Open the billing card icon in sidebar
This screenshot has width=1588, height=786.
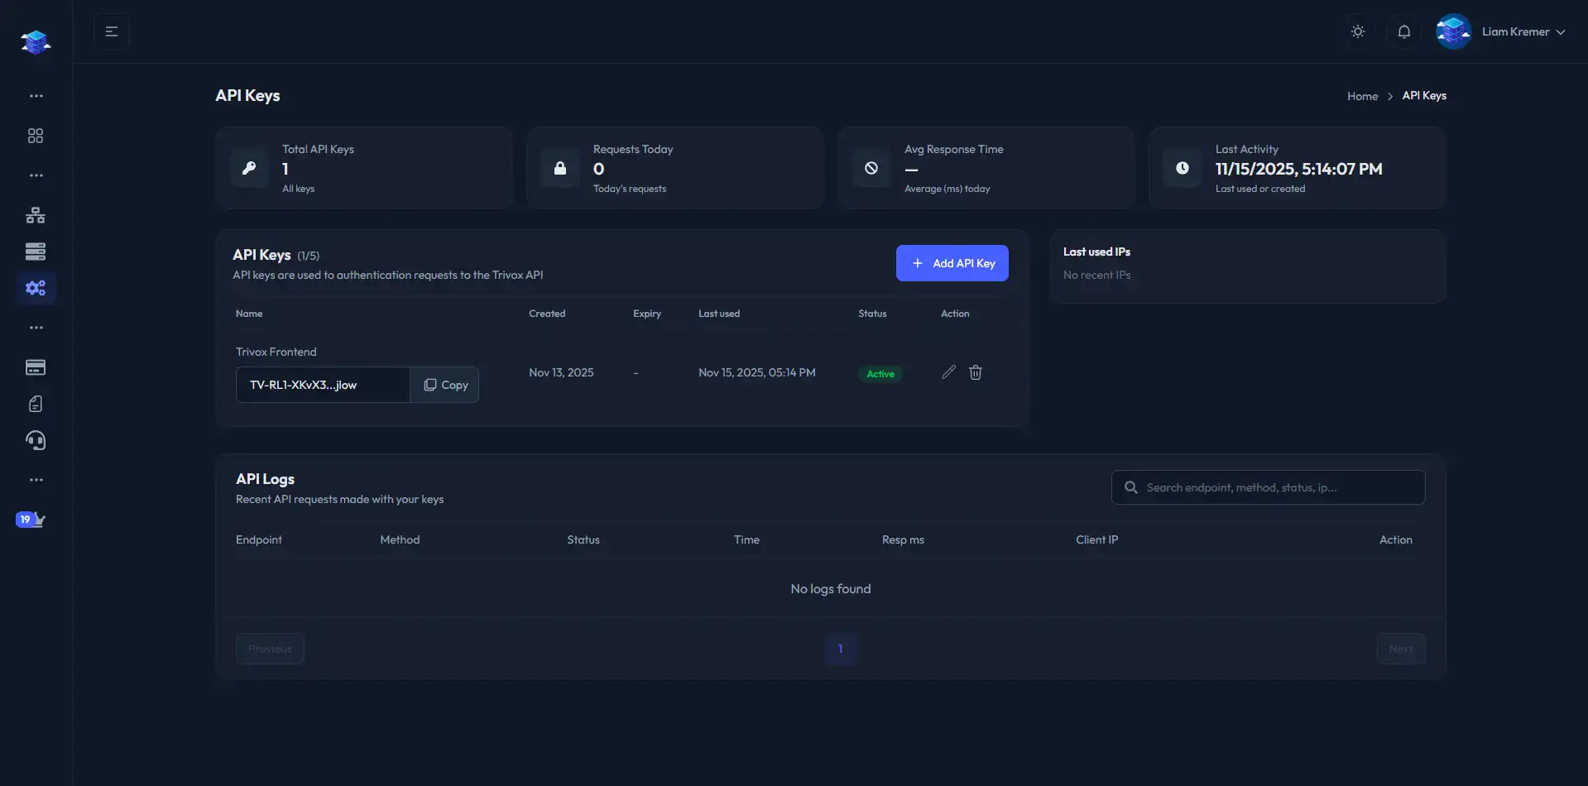36,367
